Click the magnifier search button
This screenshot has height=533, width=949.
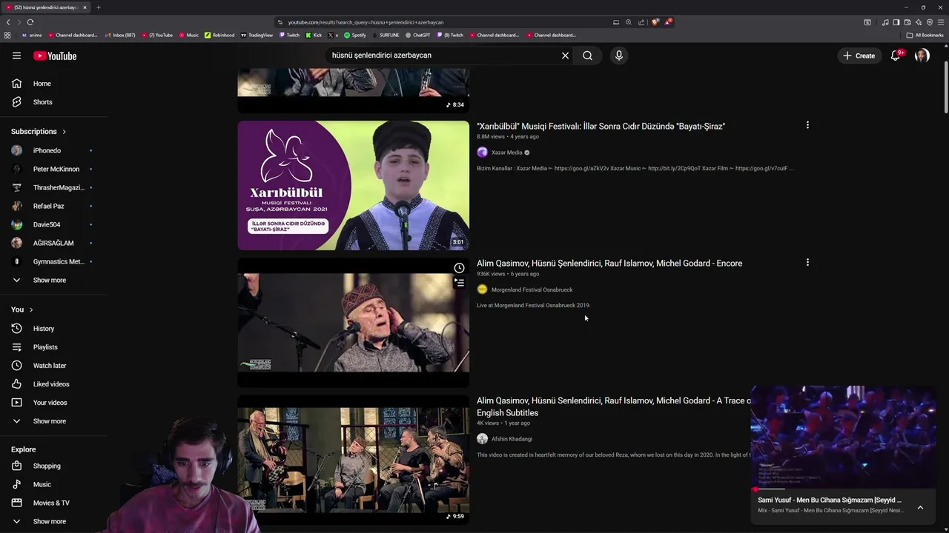pyautogui.click(x=587, y=56)
